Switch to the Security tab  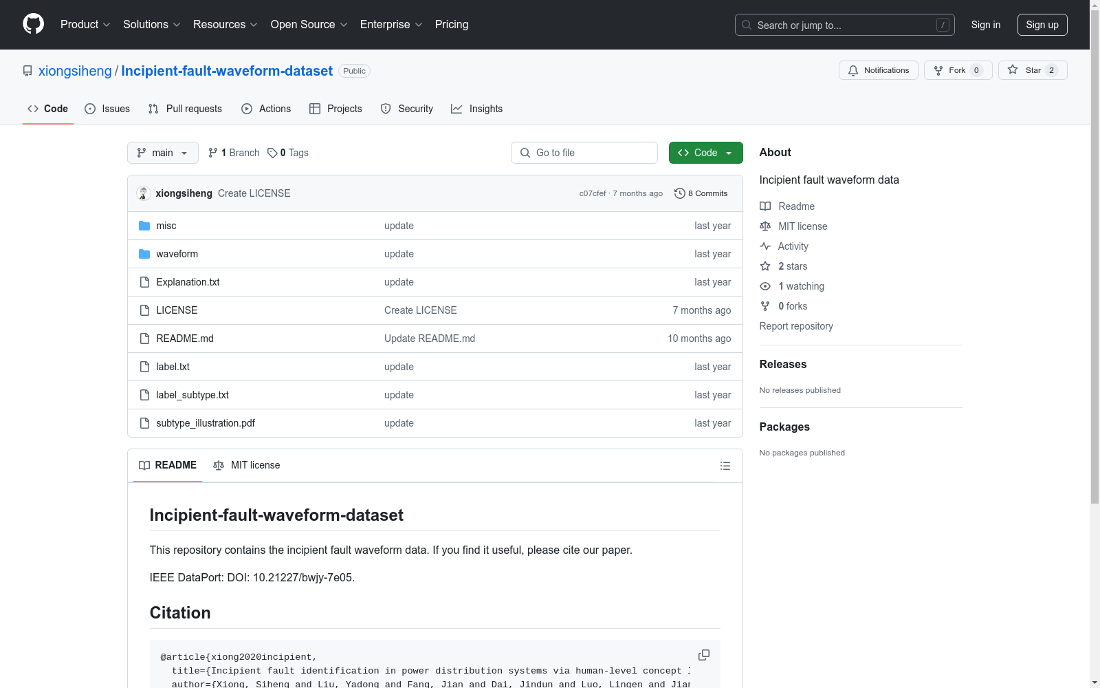point(407,109)
